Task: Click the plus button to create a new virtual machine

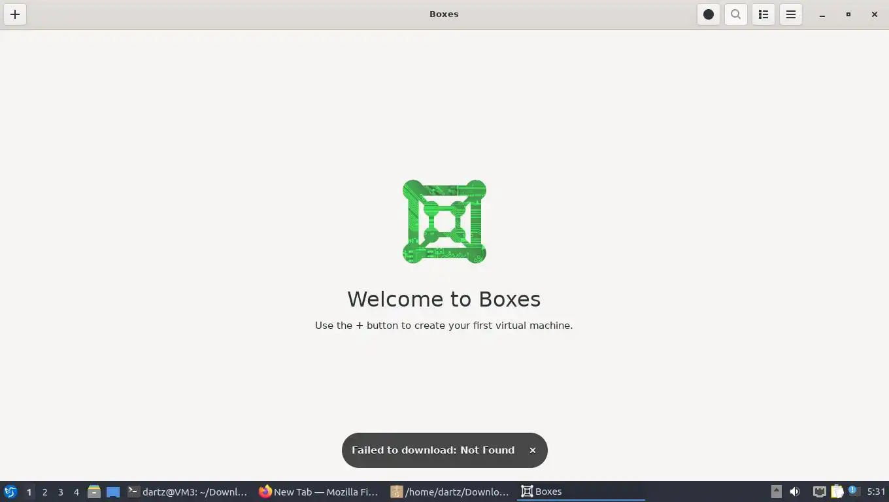Action: click(15, 14)
